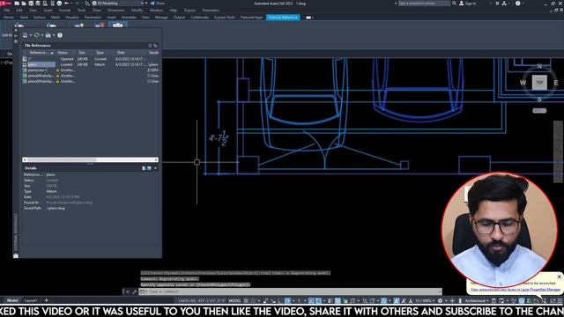Switch to the Home ribbon tab
This screenshot has width=564, height=317.
pos(9,17)
